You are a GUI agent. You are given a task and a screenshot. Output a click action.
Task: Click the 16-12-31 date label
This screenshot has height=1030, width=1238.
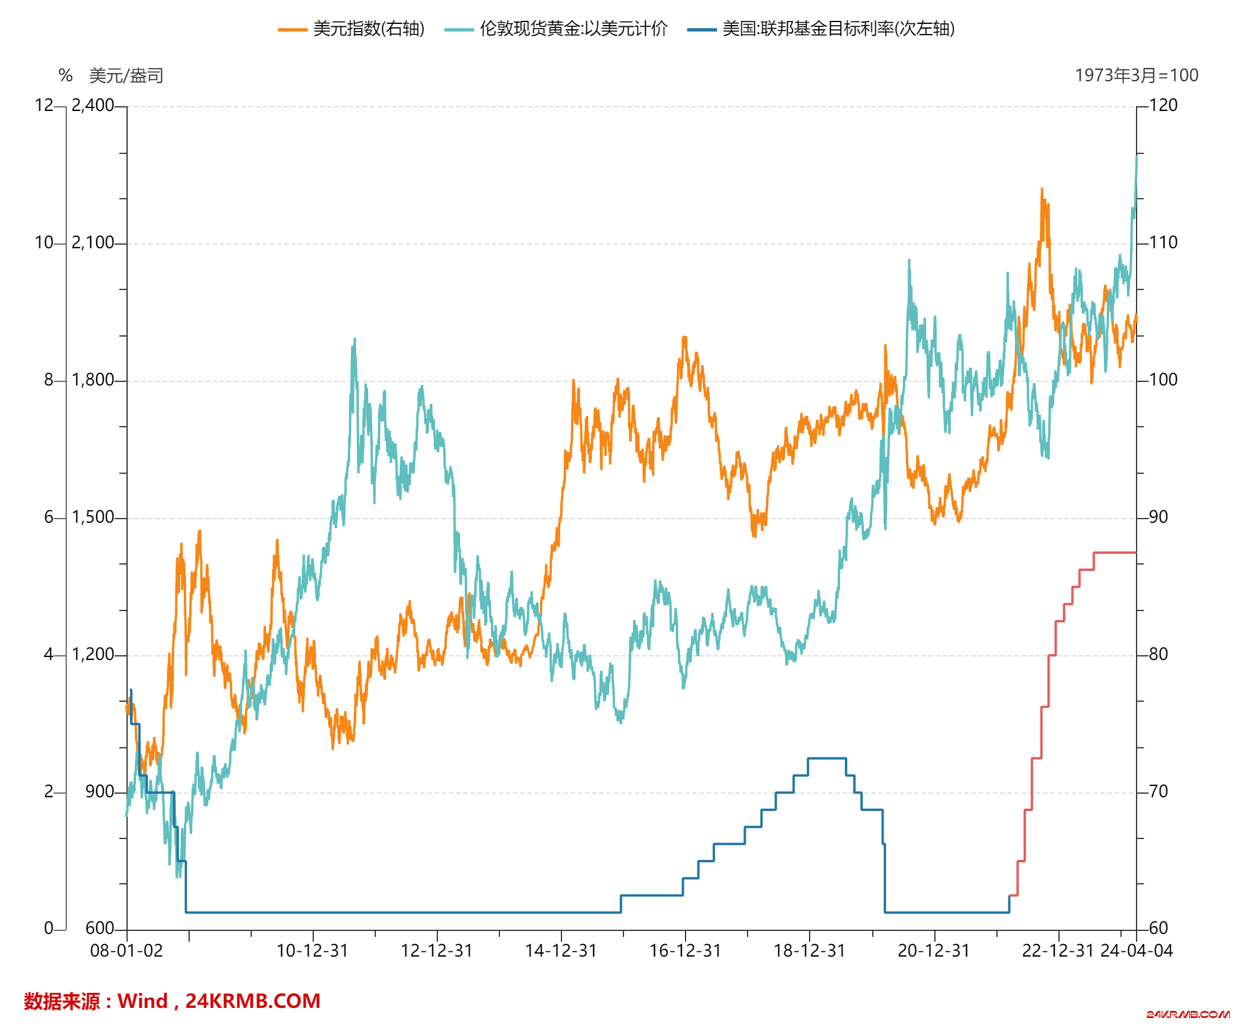pos(685,951)
